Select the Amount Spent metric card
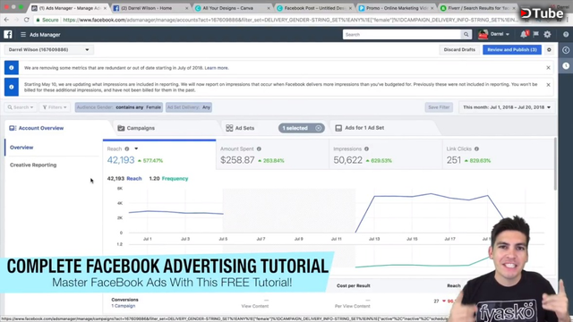This screenshot has height=322, width=573. click(x=272, y=155)
